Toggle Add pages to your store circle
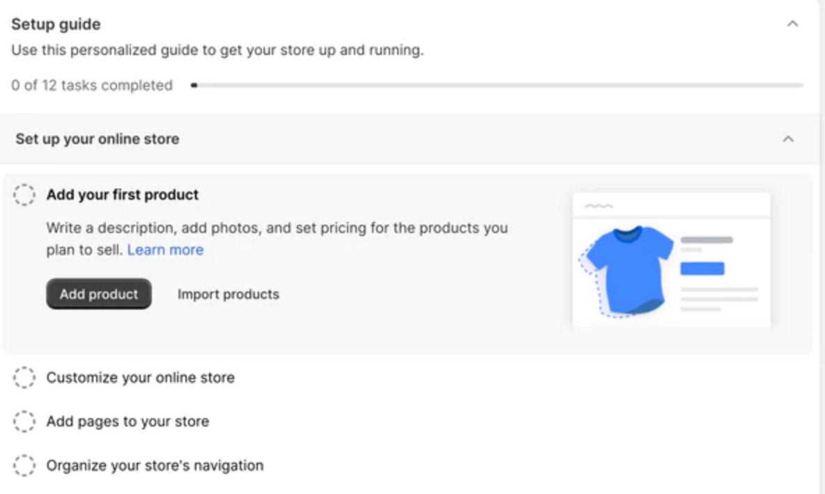The image size is (825, 494). tap(24, 422)
